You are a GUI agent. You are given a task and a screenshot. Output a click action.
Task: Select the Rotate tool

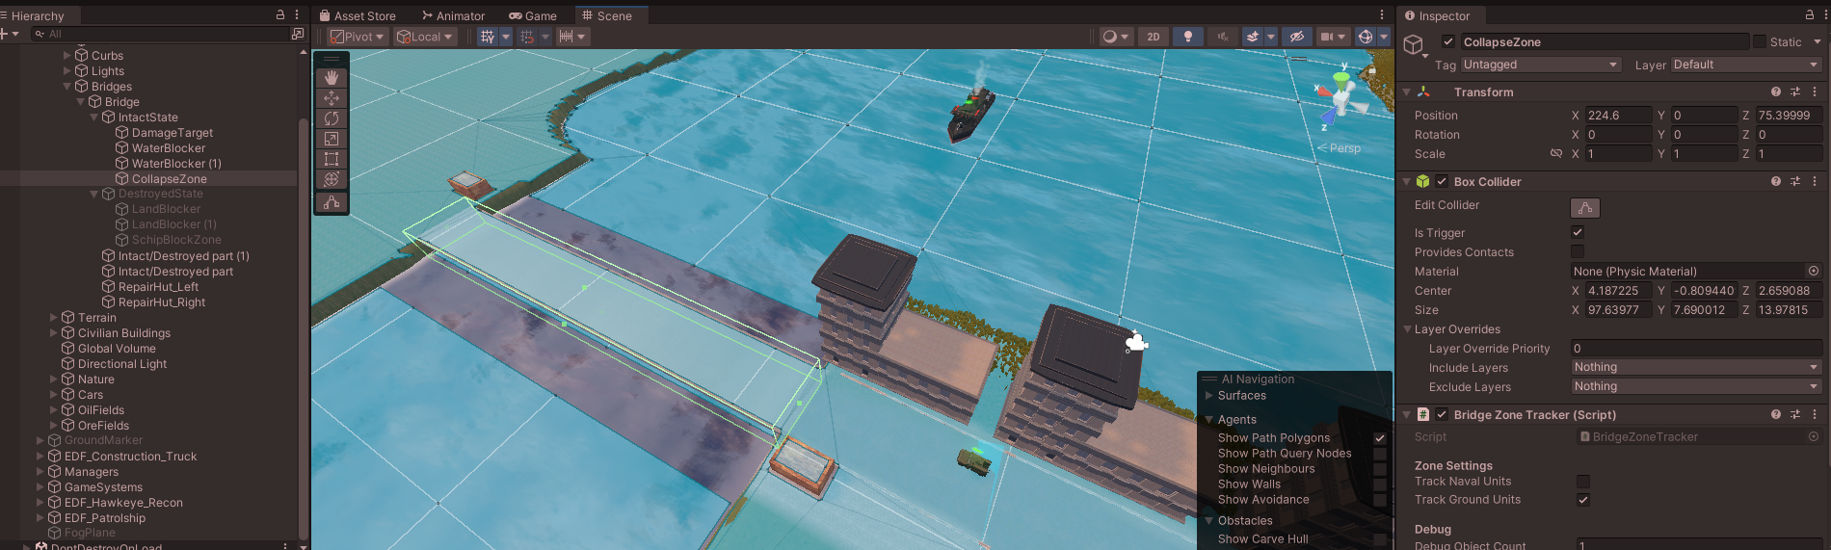(x=332, y=118)
